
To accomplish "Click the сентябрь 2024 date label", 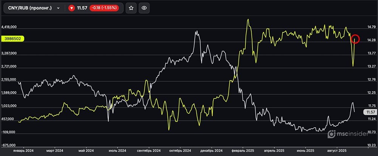I will (x=149, y=151).
